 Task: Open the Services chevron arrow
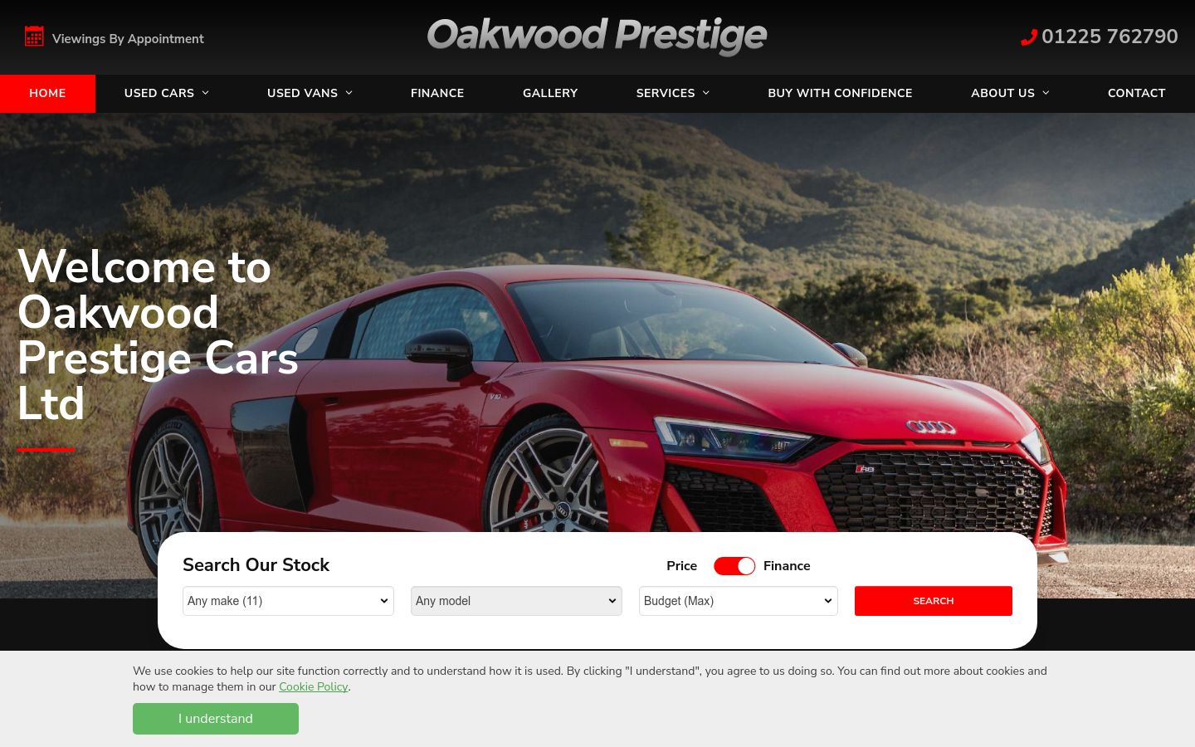point(706,93)
